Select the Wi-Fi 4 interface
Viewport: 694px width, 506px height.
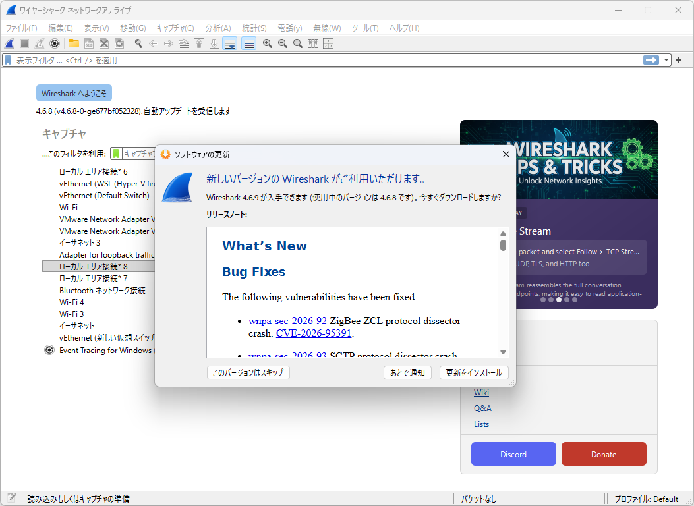pyautogui.click(x=72, y=302)
